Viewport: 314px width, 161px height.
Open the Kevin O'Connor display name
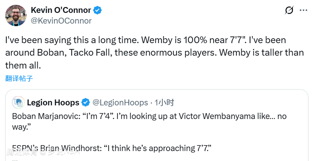coord(61,10)
